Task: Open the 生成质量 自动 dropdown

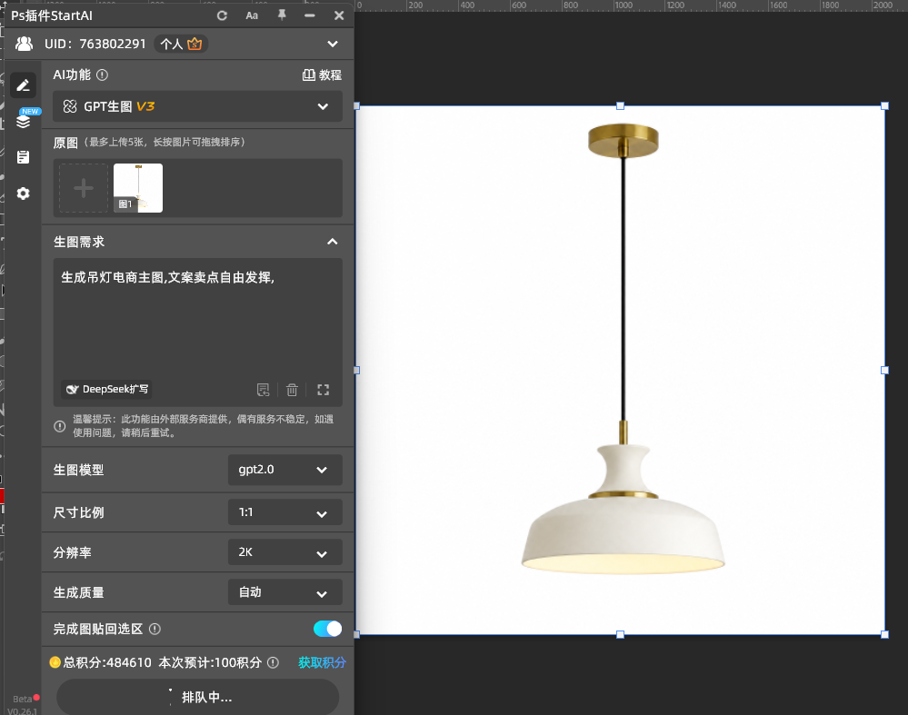Action: click(x=284, y=592)
